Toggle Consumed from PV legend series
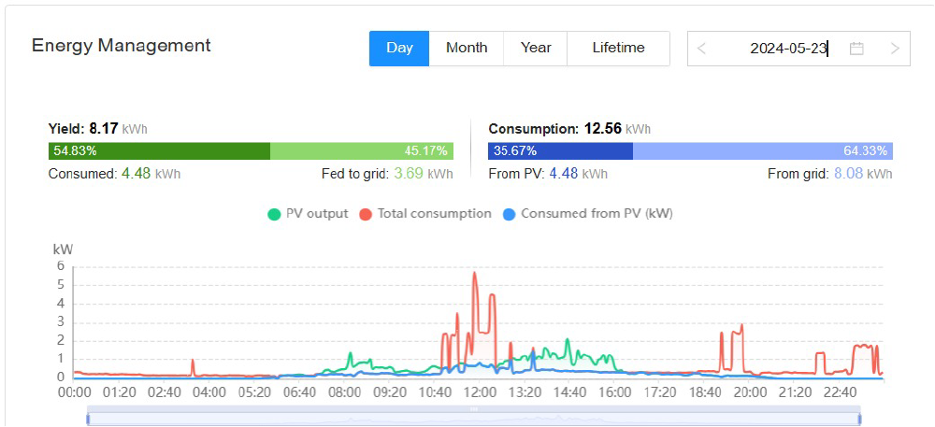The width and height of the screenshot is (935, 427). tap(588, 213)
